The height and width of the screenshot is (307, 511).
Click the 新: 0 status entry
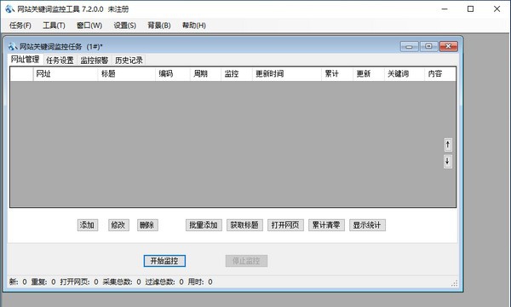pos(18,282)
